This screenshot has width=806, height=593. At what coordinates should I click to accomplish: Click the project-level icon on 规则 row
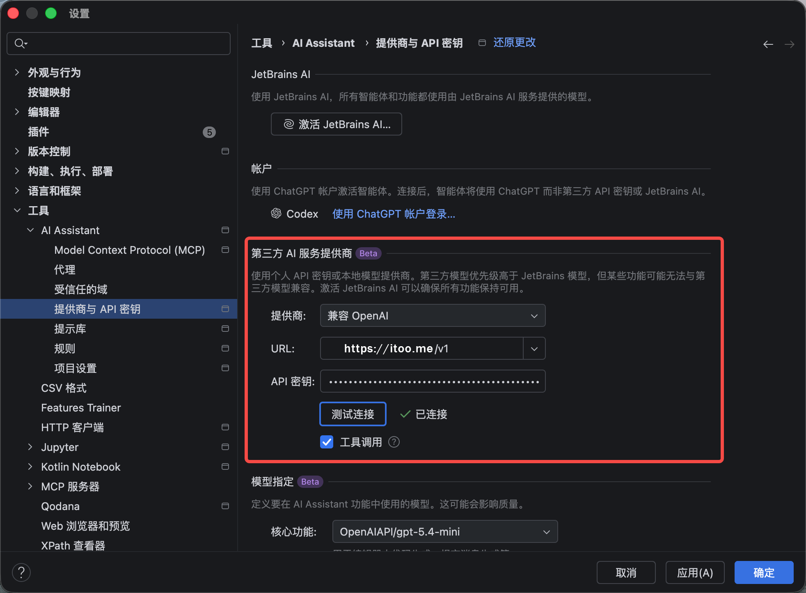click(x=225, y=348)
